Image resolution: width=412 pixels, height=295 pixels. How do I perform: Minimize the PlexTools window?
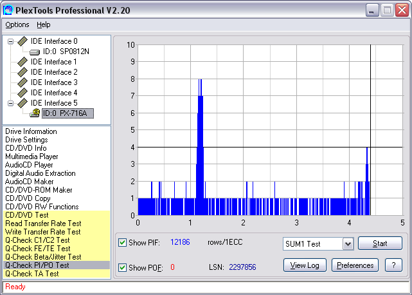pyautogui.click(x=372, y=10)
